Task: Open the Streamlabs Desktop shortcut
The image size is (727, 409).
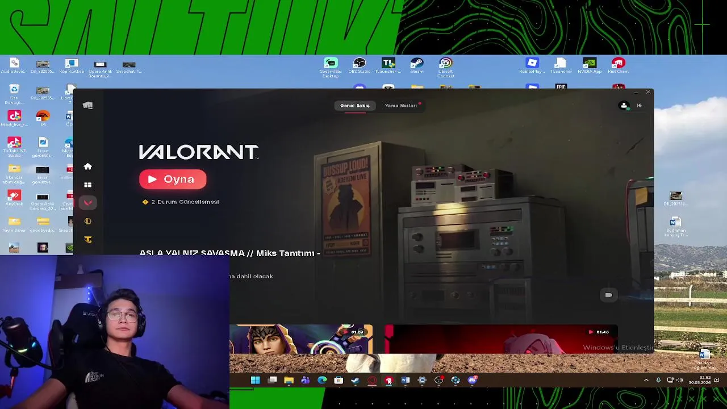Action: (331, 67)
